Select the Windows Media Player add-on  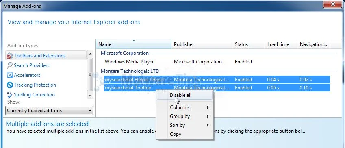(129, 62)
